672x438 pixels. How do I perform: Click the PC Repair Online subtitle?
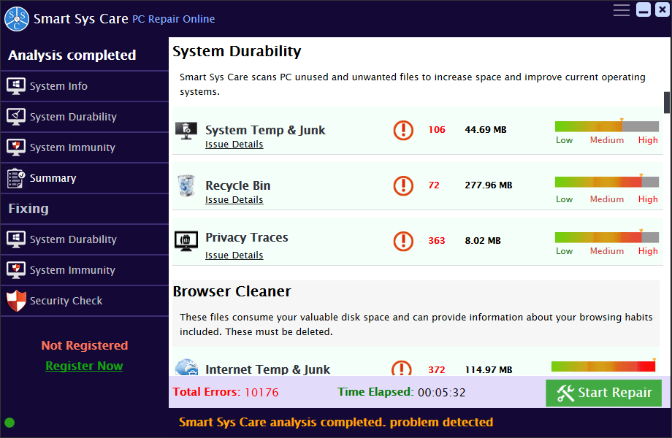[x=174, y=19]
